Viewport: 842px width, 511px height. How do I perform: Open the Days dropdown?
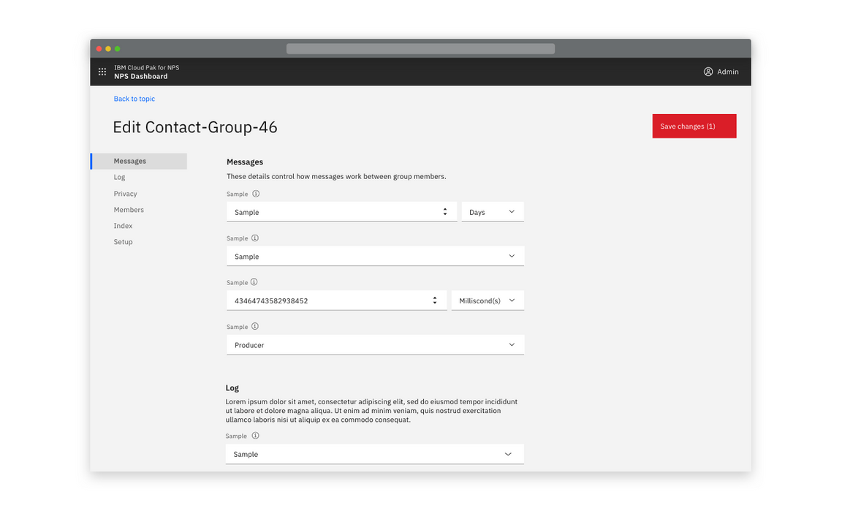pyautogui.click(x=492, y=211)
